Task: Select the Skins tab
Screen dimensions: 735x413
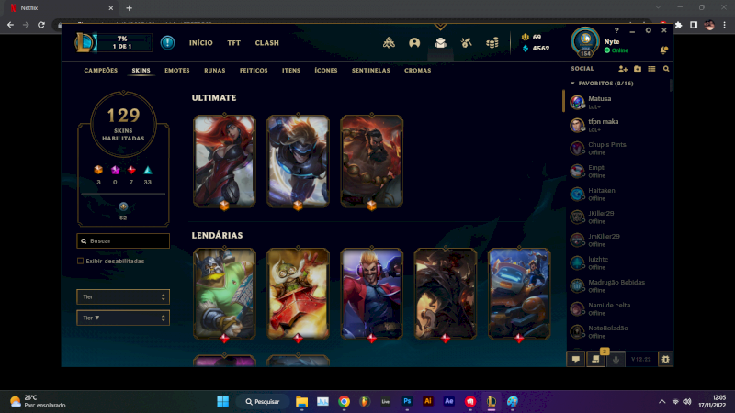Action: tap(141, 71)
